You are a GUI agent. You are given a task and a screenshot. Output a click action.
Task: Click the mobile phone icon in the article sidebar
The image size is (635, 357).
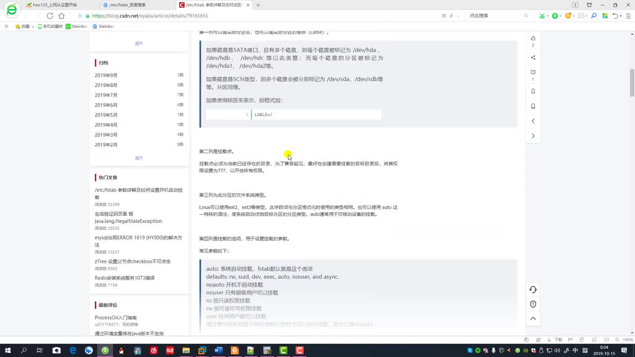pos(533,106)
